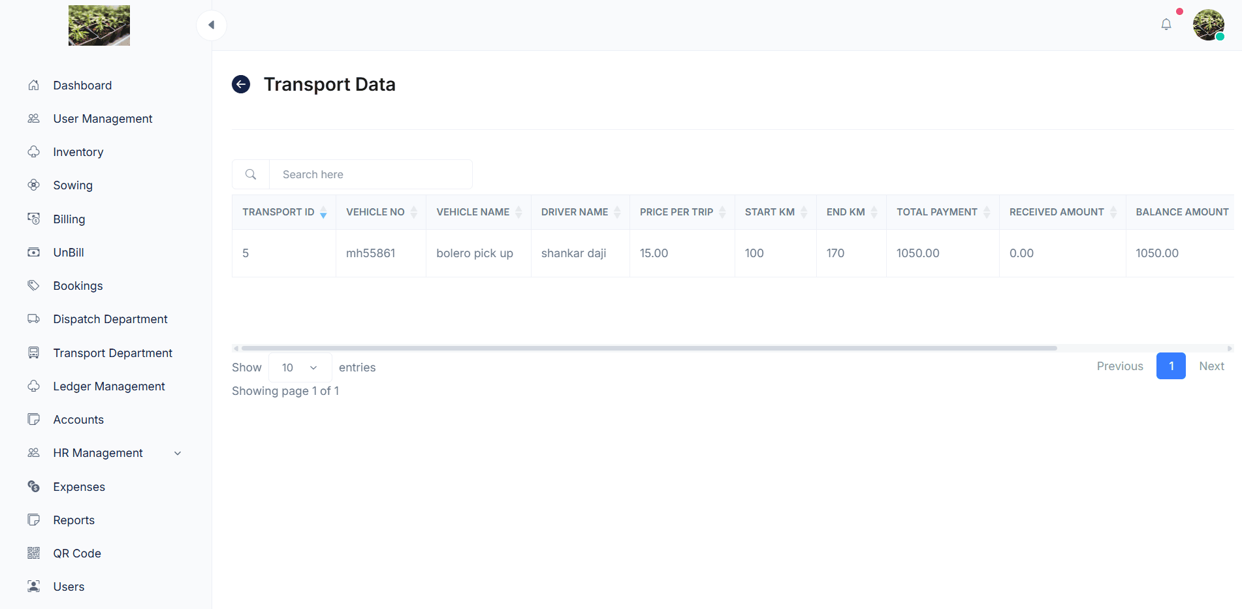The width and height of the screenshot is (1242, 609).
Task: Collapse the sidebar with the arrow button
Action: (211, 25)
